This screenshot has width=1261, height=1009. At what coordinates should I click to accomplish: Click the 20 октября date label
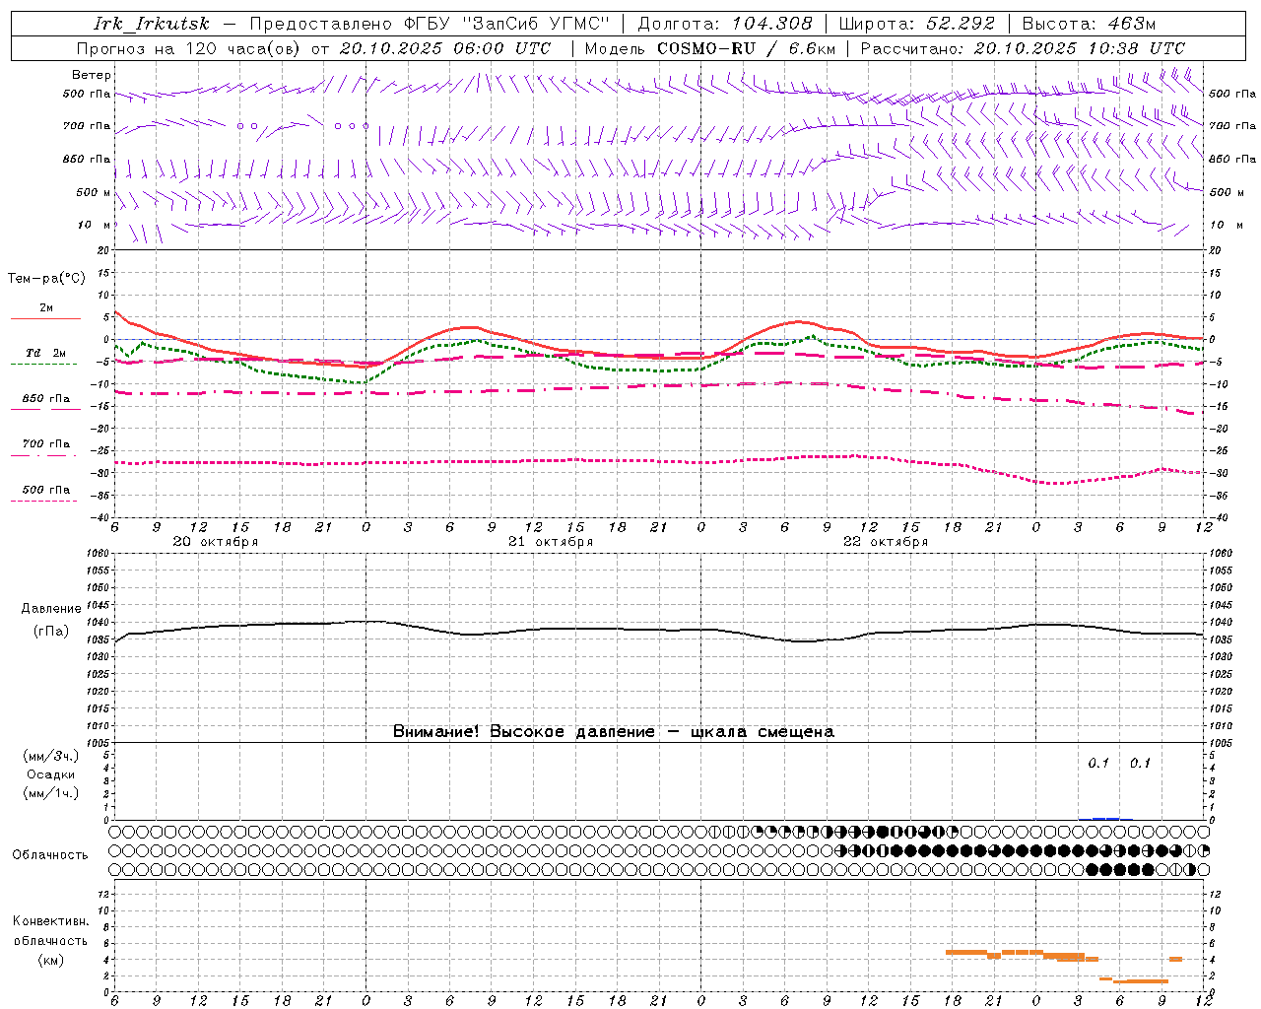(x=216, y=542)
